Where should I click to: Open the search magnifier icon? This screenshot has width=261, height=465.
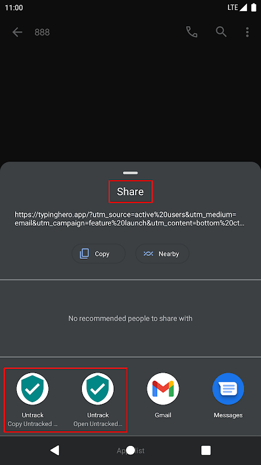tap(221, 32)
